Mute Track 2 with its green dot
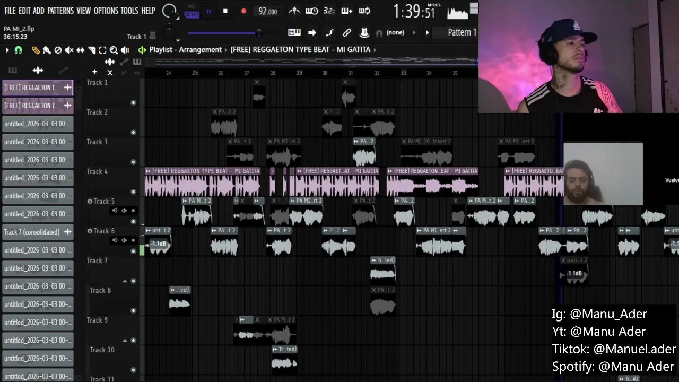Screen dimensions: 679x382 (133, 132)
